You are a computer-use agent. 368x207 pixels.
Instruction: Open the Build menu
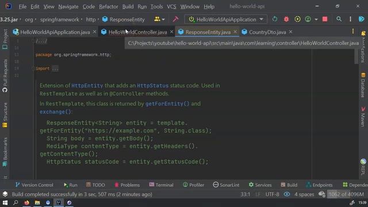coord(128,6)
